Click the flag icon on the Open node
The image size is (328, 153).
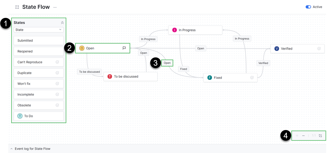coord(124,48)
